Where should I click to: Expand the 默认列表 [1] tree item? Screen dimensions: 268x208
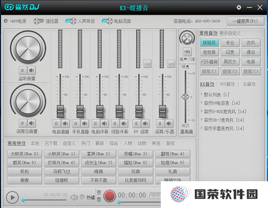point(202,94)
